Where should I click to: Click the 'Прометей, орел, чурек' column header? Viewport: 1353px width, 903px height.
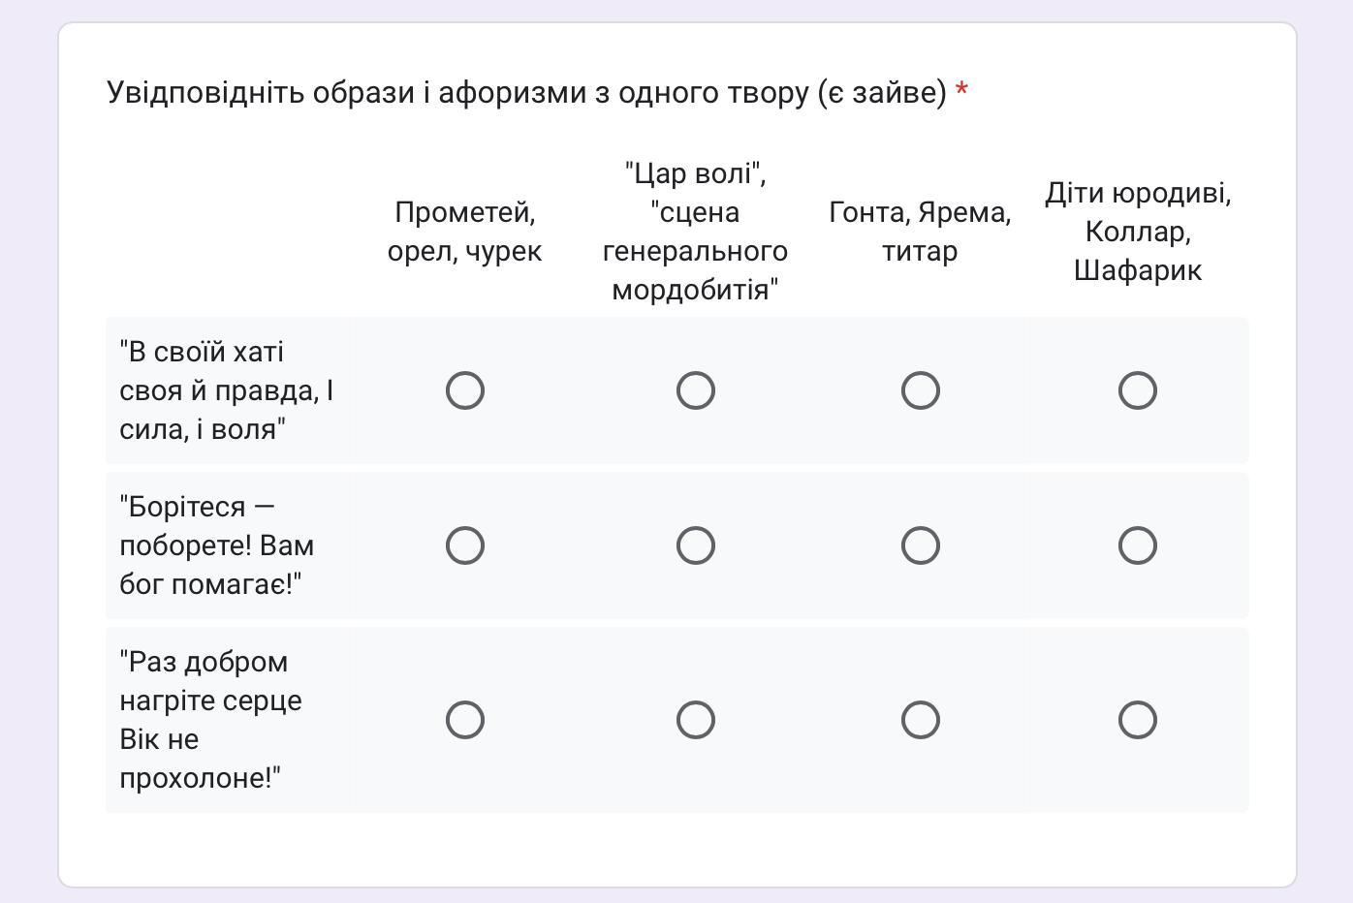tap(465, 232)
